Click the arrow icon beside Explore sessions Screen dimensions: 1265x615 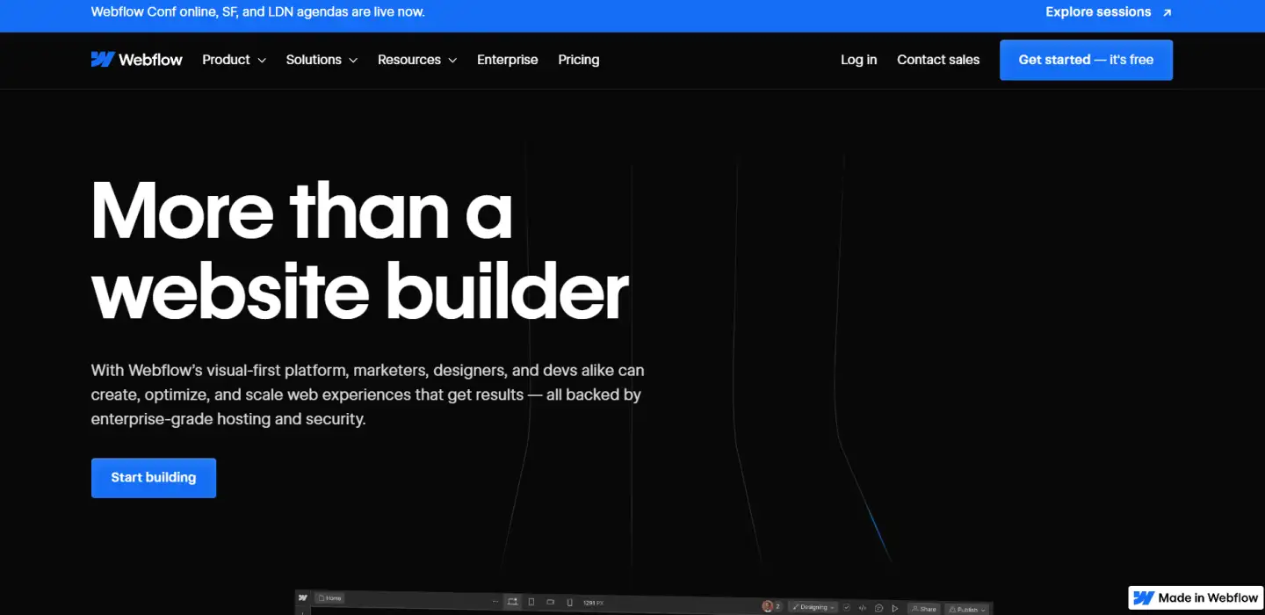pyautogui.click(x=1167, y=12)
